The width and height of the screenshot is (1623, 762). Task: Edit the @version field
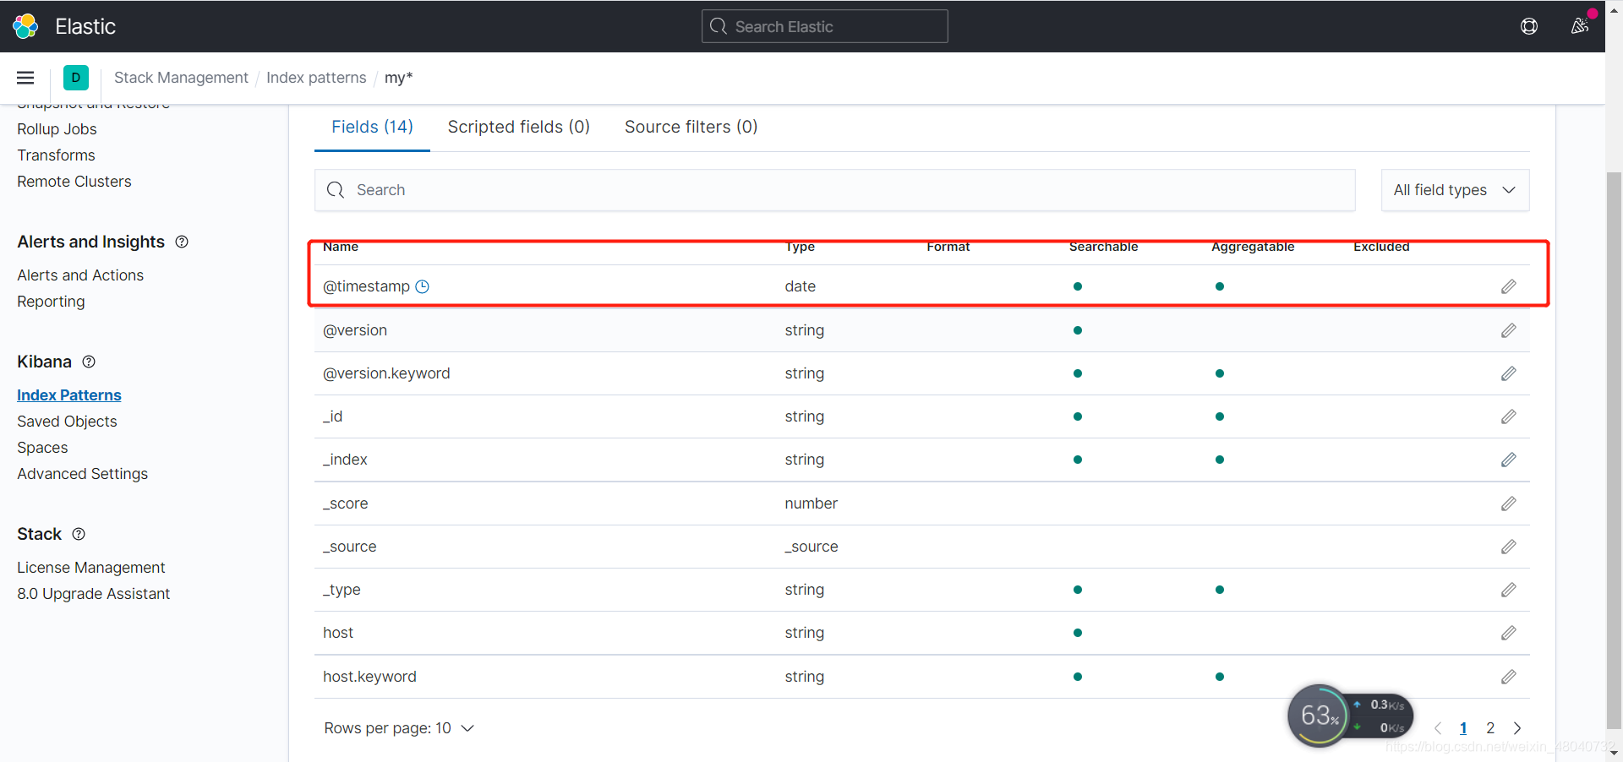coord(1509,330)
